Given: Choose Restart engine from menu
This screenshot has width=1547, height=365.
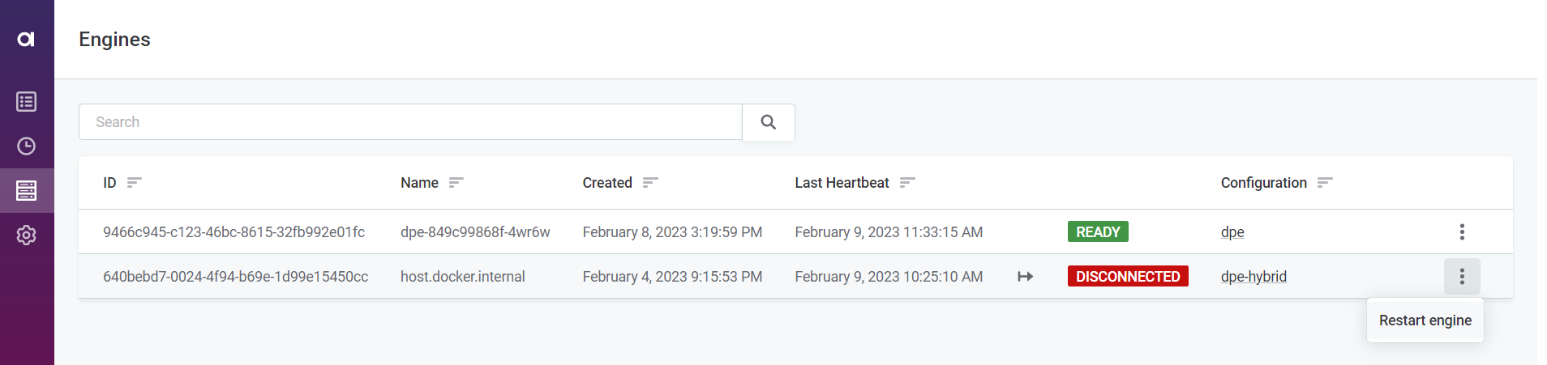Looking at the screenshot, I should pos(1425,320).
